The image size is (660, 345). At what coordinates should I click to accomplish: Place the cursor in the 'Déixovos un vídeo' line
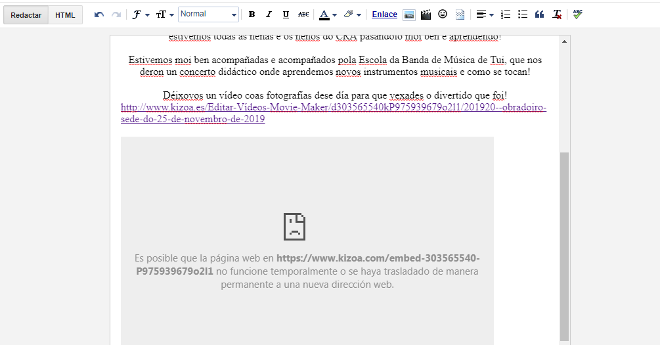pyautogui.click(x=335, y=95)
